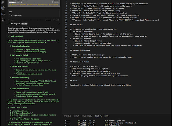Click the '**Automatic File Naming**' editor line
Image resolution: width=172 pixels, height=126 pixels.
coord(114,20)
